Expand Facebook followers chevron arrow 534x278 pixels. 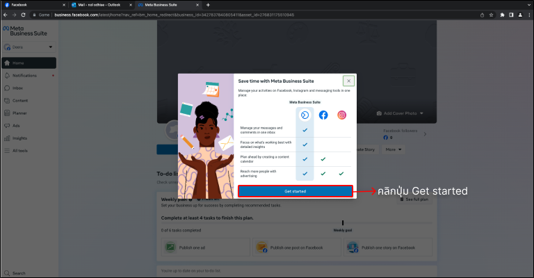[x=425, y=134]
